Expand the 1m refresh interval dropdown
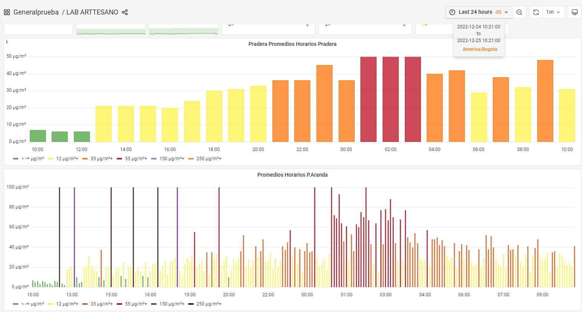This screenshot has width=582, height=312. tap(553, 12)
